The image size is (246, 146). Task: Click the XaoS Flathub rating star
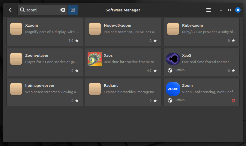pos(233,71)
